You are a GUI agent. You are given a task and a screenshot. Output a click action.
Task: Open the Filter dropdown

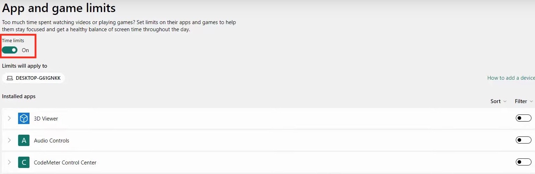click(524, 101)
